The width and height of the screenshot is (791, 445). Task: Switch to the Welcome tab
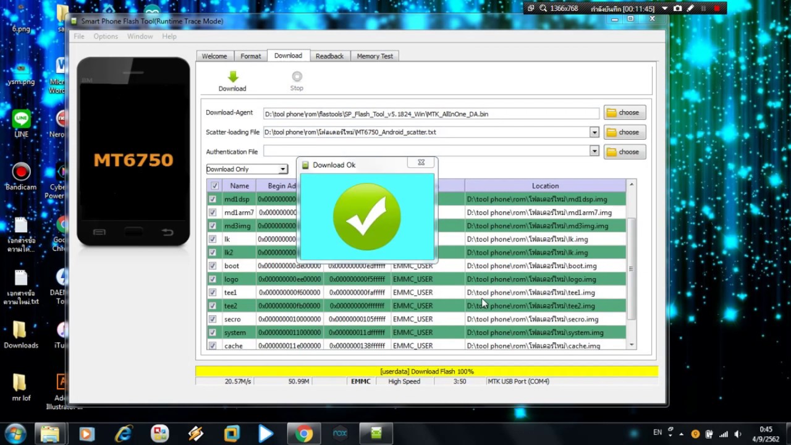pos(214,56)
